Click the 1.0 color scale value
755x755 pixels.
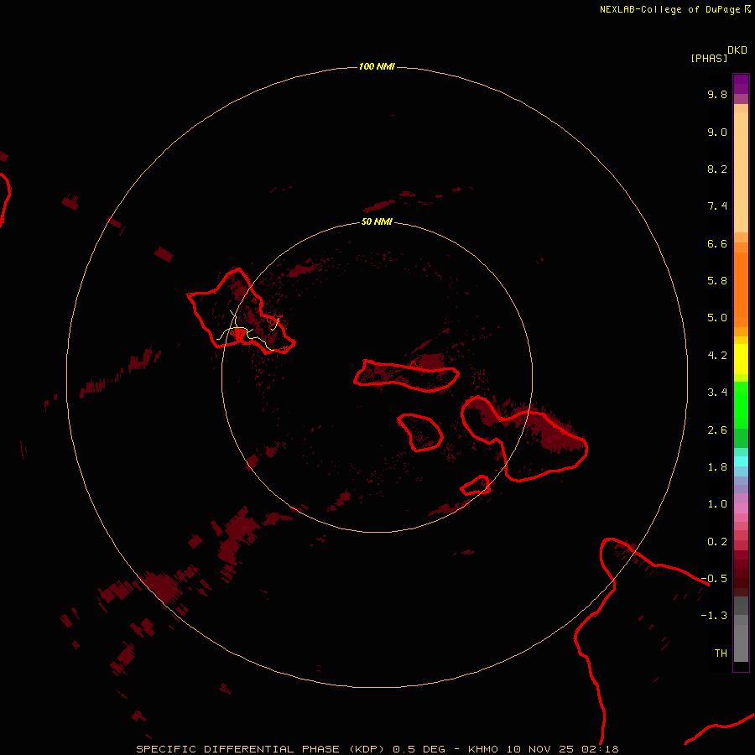coord(717,504)
